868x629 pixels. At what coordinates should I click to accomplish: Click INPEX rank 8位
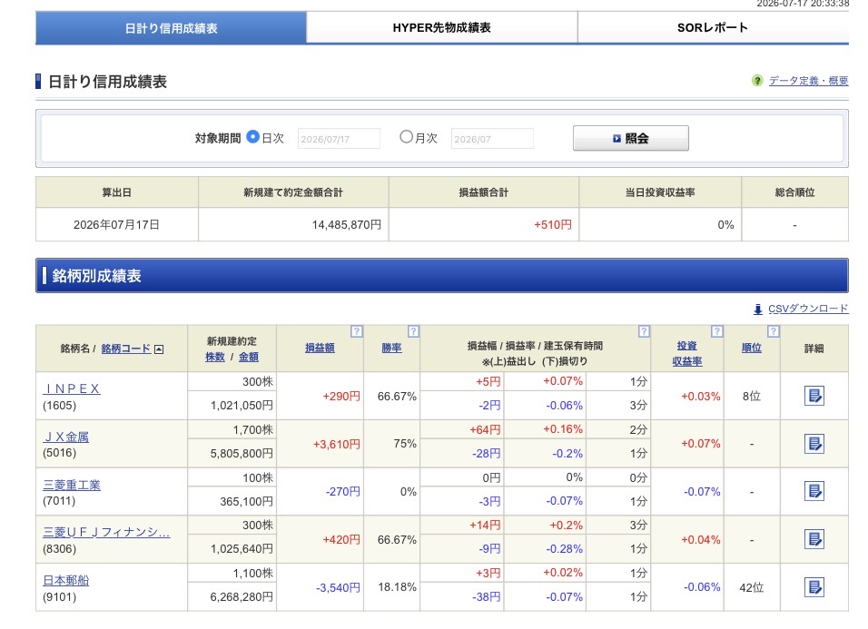pos(752,396)
